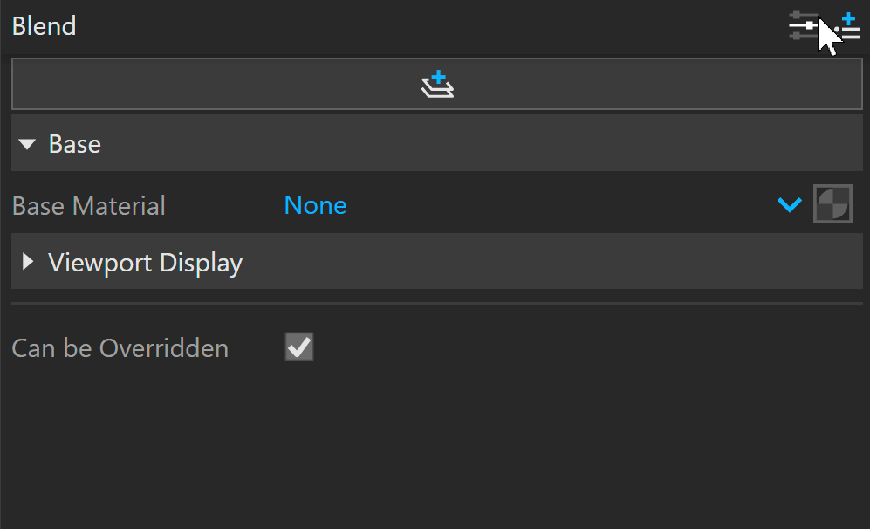Toggle the checkmark box below Viewport Display
Screen dimensions: 870x529
pos(299,347)
